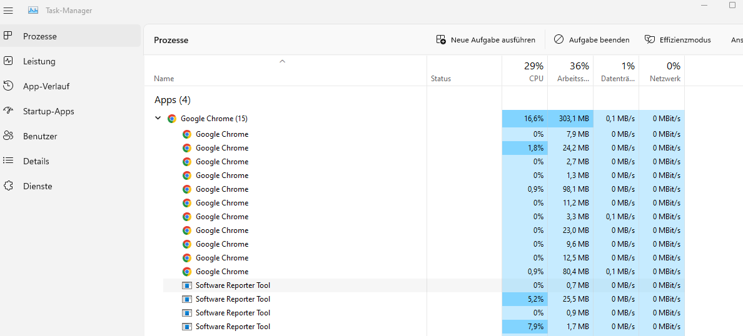Sort by Arbeitsspeicher memory column
743x336 pixels.
pos(570,71)
